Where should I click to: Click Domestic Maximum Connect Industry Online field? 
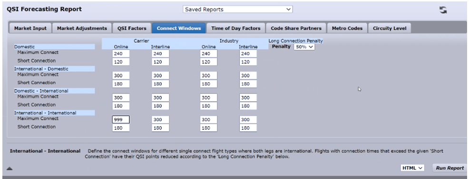(208, 54)
